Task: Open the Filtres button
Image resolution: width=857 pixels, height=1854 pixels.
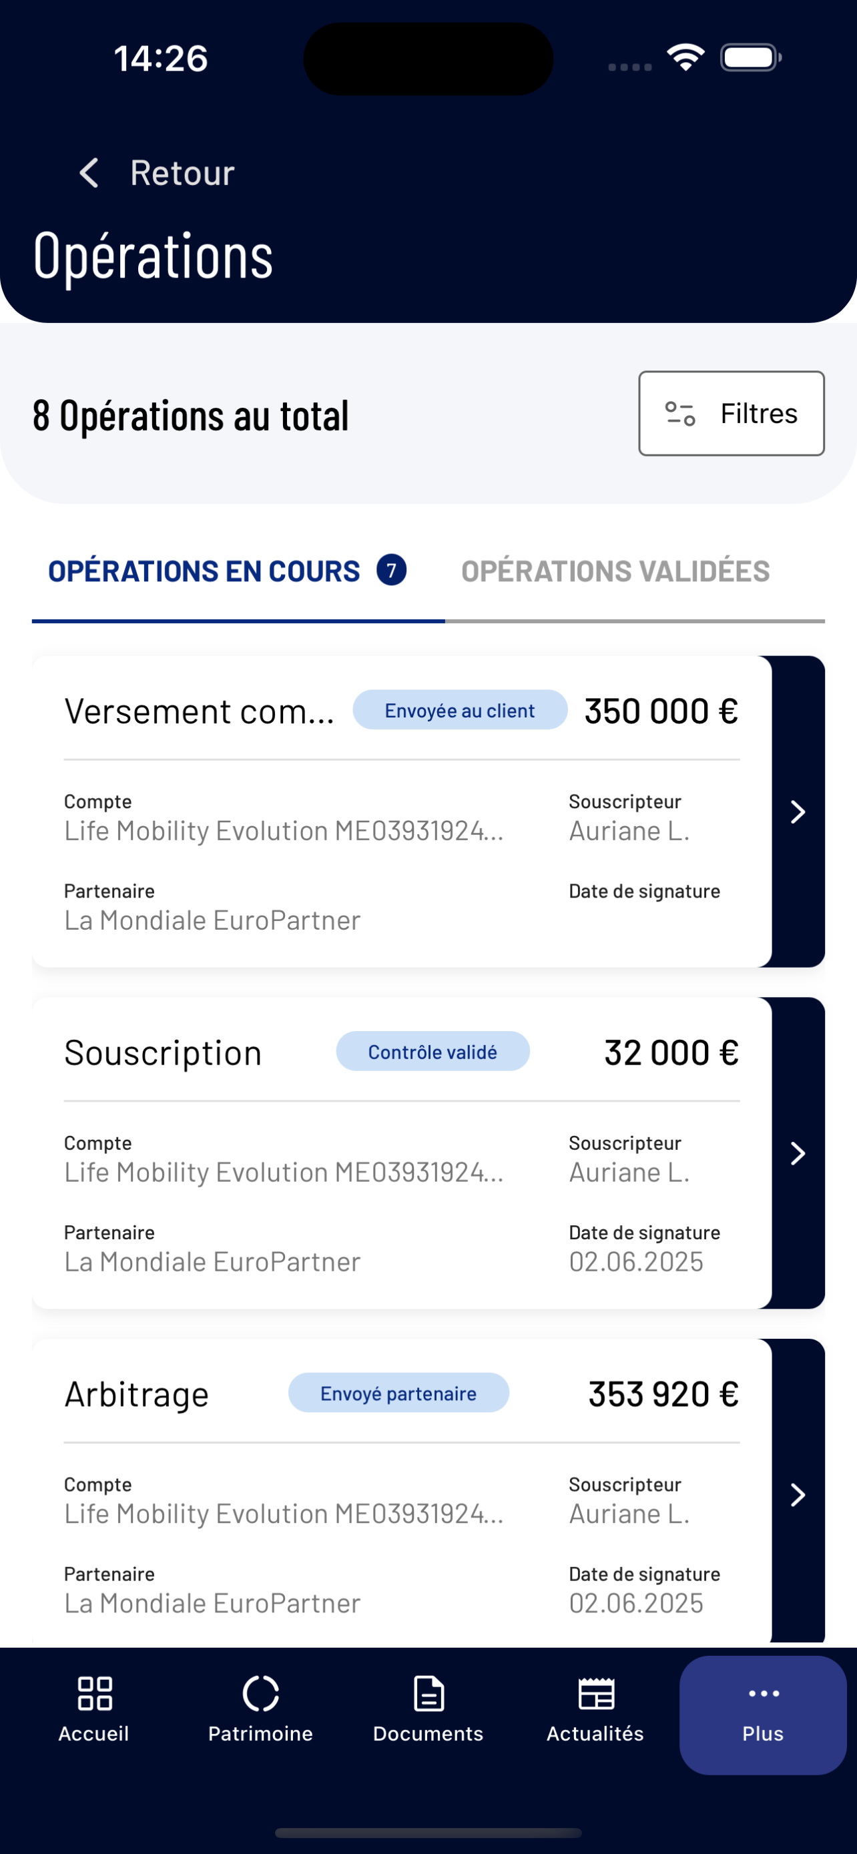Action: [x=731, y=413]
